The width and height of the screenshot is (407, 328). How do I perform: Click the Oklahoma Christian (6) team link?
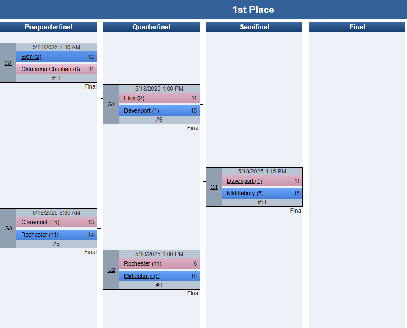pos(50,69)
